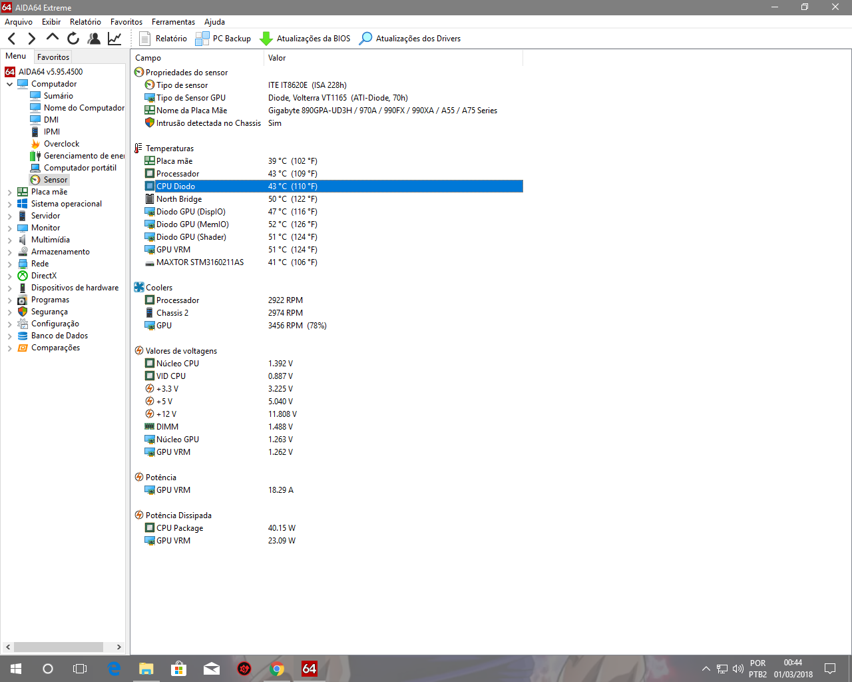Open the Exibir menu
This screenshot has height=682, width=852.
click(51, 22)
